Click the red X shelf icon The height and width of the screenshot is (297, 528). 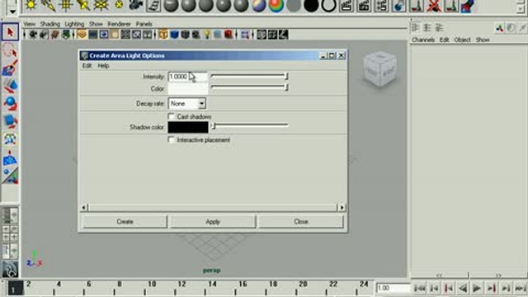434,6
